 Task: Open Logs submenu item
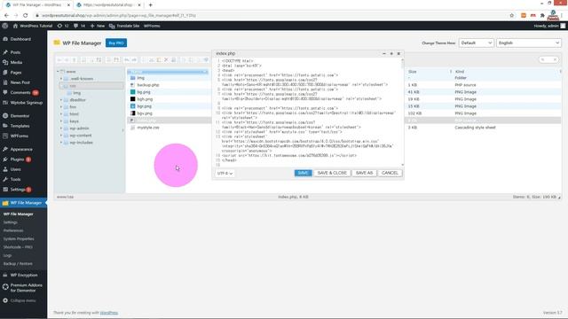pyautogui.click(x=7, y=256)
